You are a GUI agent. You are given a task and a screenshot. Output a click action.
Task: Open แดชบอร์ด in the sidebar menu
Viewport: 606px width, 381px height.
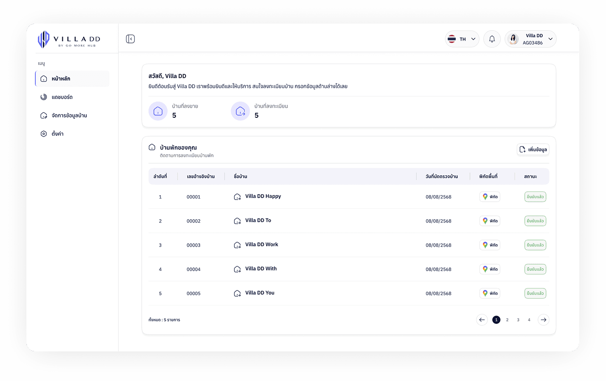[x=72, y=97]
